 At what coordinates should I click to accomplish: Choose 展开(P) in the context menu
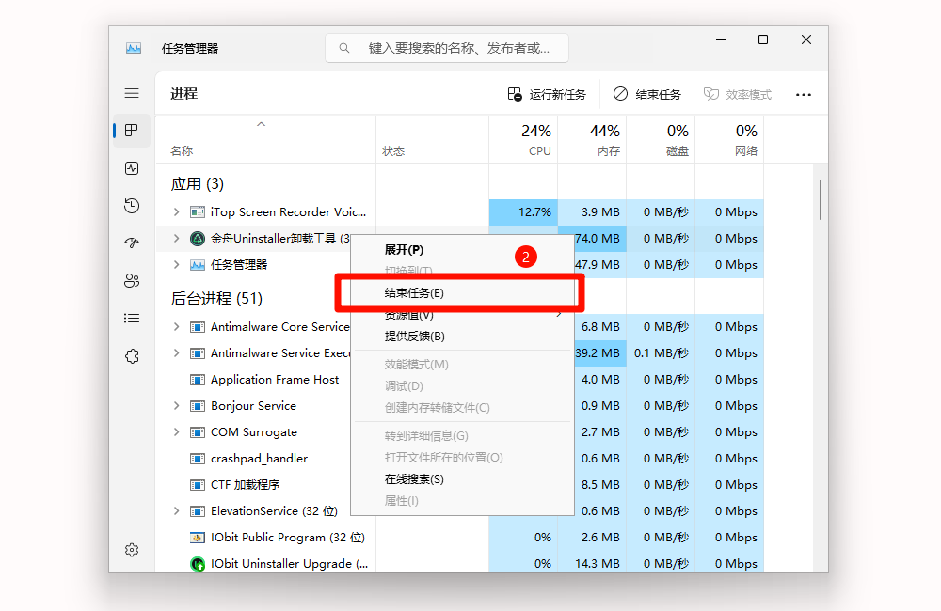[x=461, y=249]
